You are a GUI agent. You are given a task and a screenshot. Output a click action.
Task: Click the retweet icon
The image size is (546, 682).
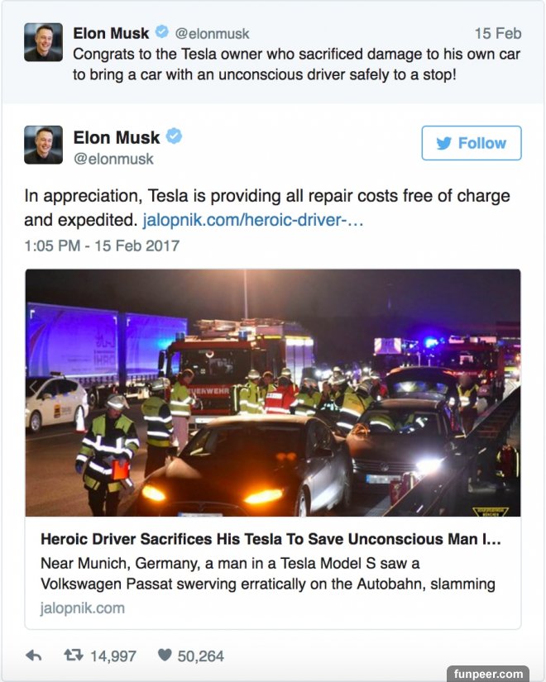pos(74,655)
